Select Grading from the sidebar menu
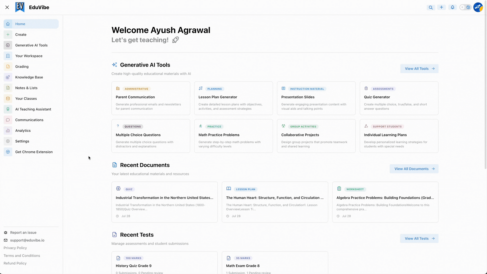Screen dimensions: 487x274 pyautogui.click(x=22, y=66)
